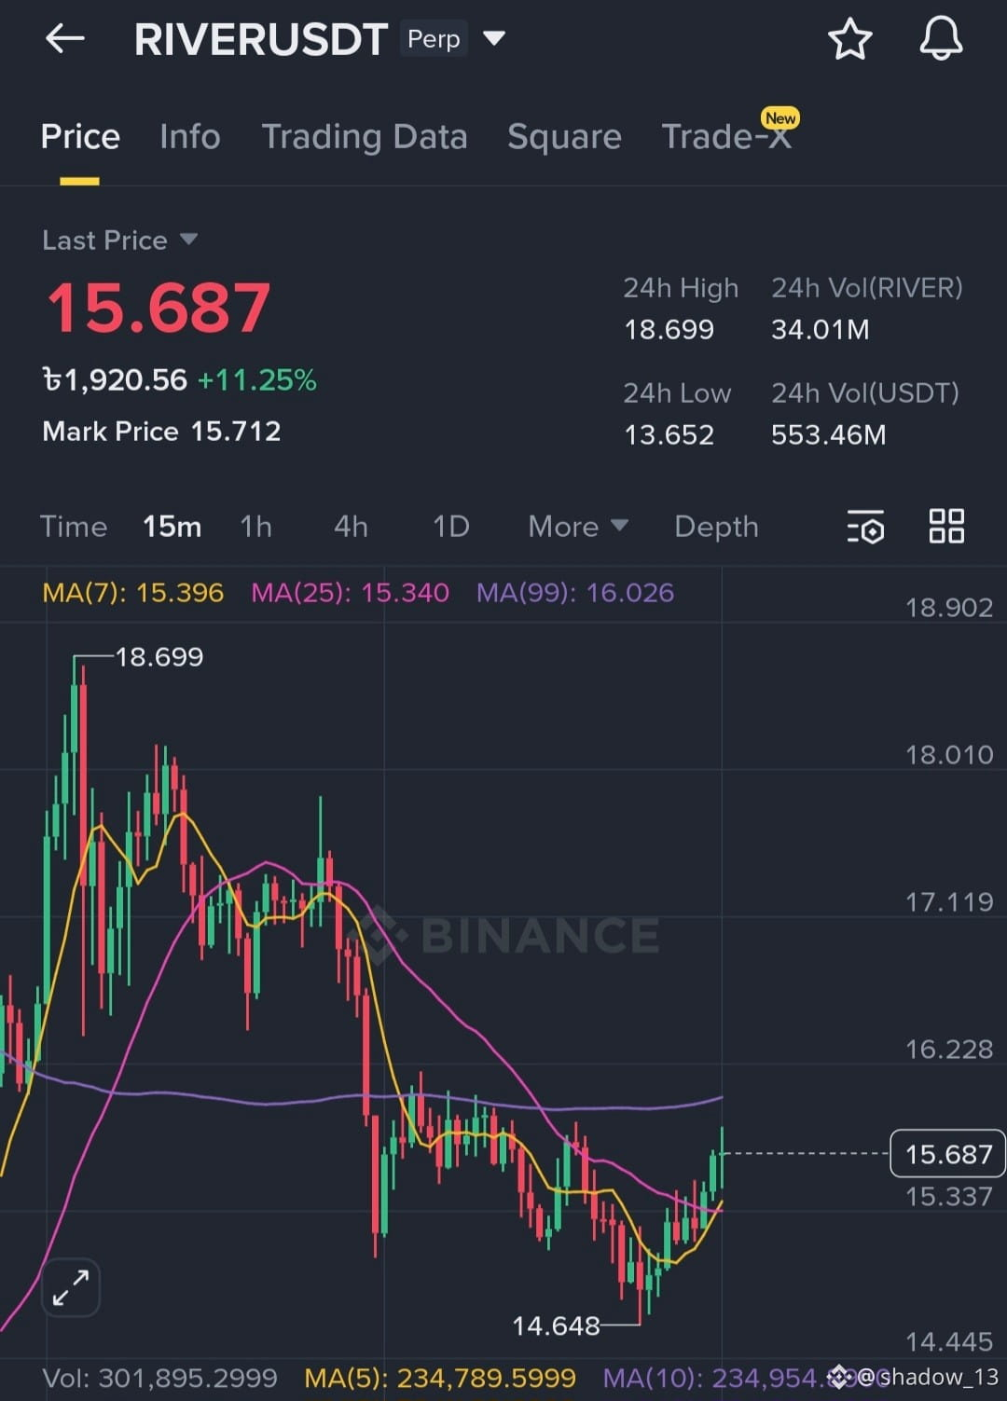Open price alert bell icon
Viewport: 1007px width, 1401px height.
[941, 39]
